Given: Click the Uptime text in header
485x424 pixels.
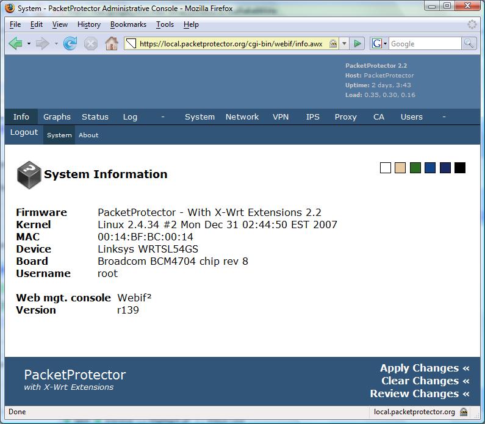Looking at the screenshot, I should tap(378, 85).
